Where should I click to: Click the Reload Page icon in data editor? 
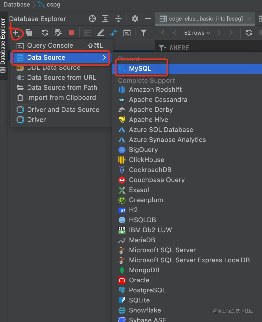pyautogui.click(x=249, y=33)
